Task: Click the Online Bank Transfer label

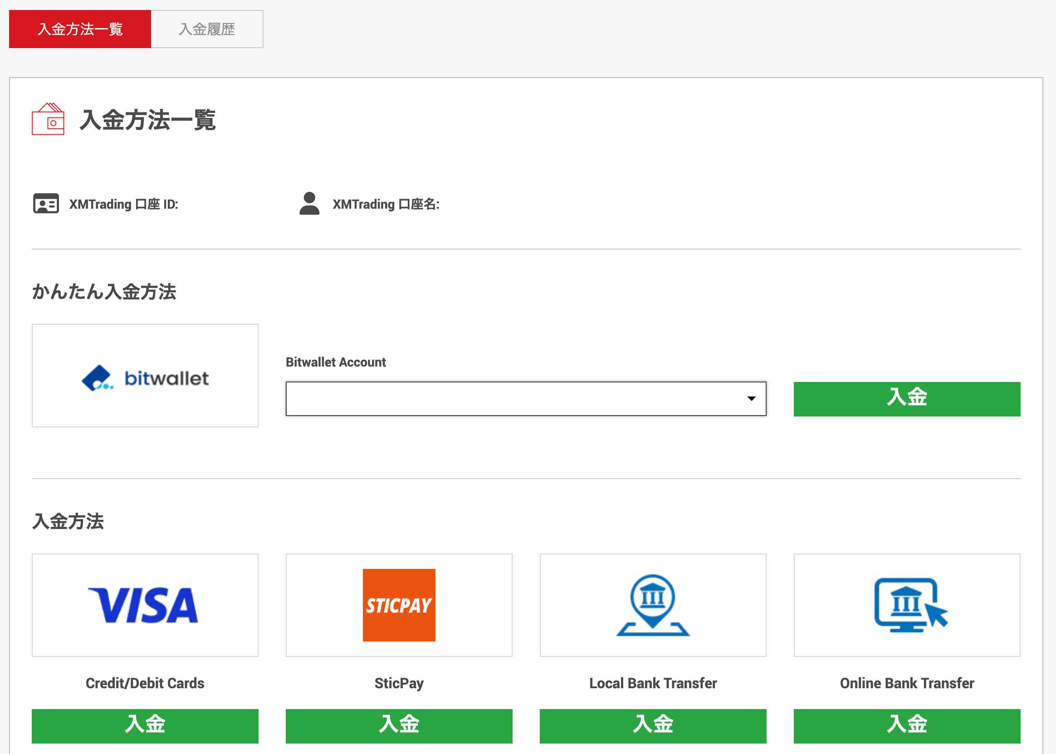Action: (x=906, y=683)
